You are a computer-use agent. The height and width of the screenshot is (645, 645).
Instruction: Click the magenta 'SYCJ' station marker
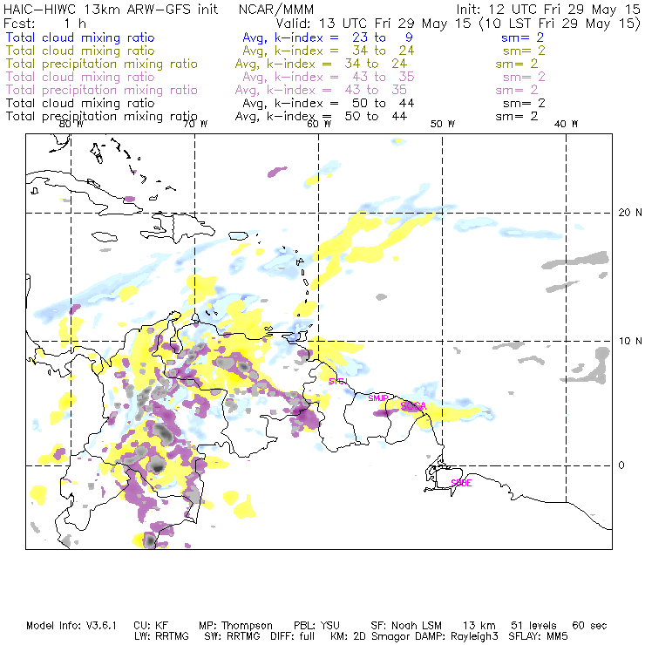pos(338,381)
